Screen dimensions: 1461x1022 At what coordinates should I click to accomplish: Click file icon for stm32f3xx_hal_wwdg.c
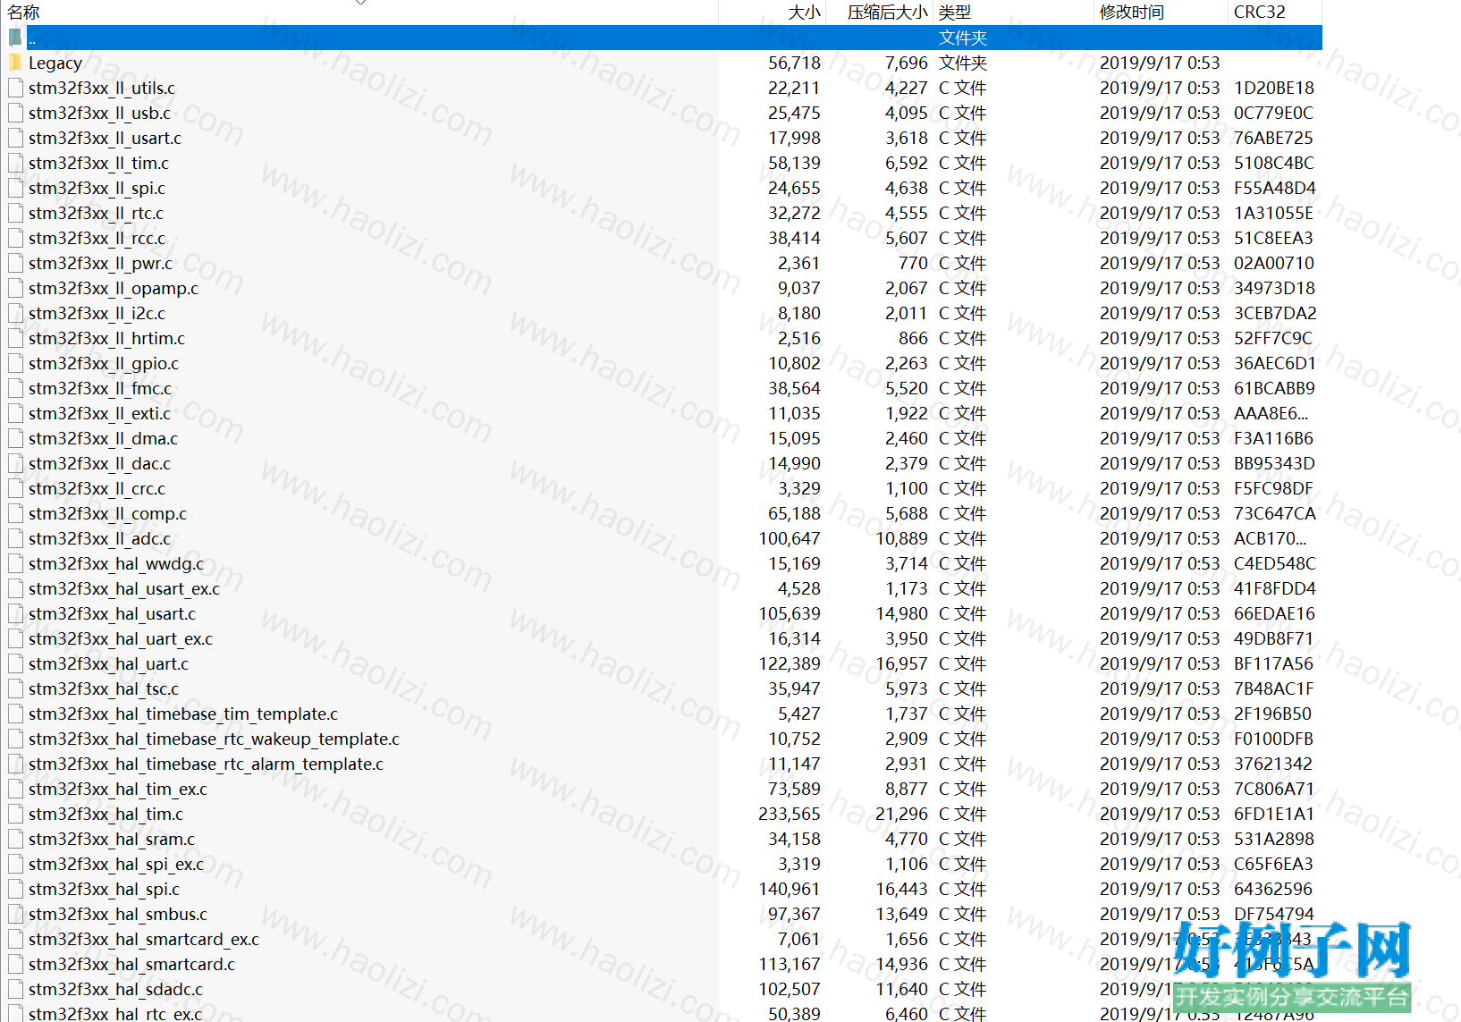tap(15, 563)
